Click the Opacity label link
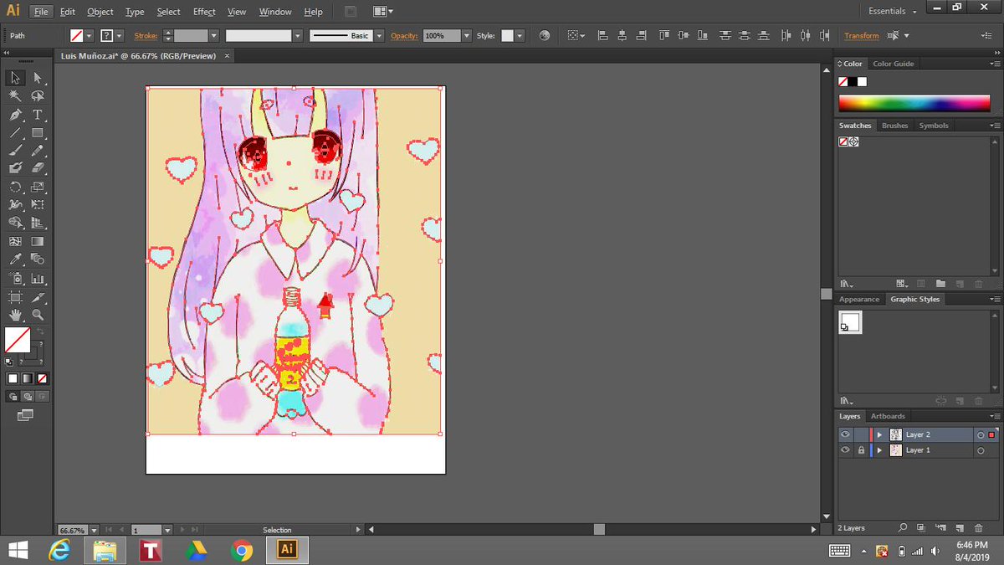 (403, 36)
